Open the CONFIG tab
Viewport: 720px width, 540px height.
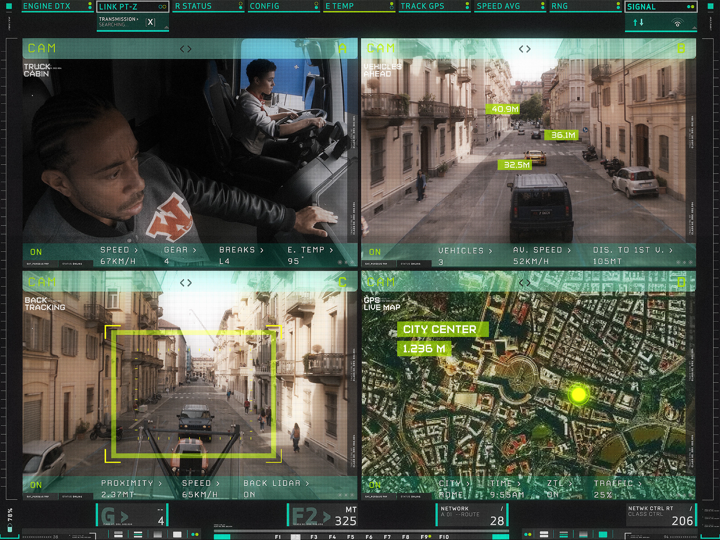pos(264,6)
